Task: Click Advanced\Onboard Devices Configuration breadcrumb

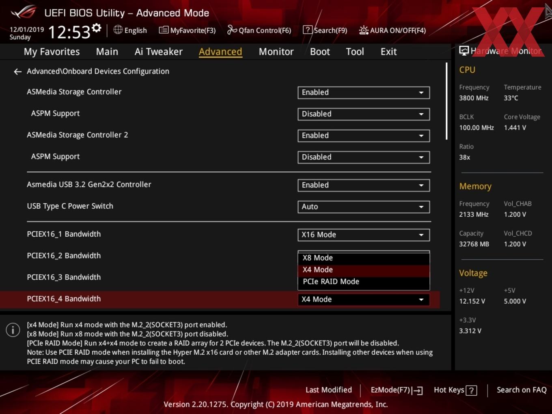Action: [x=98, y=71]
